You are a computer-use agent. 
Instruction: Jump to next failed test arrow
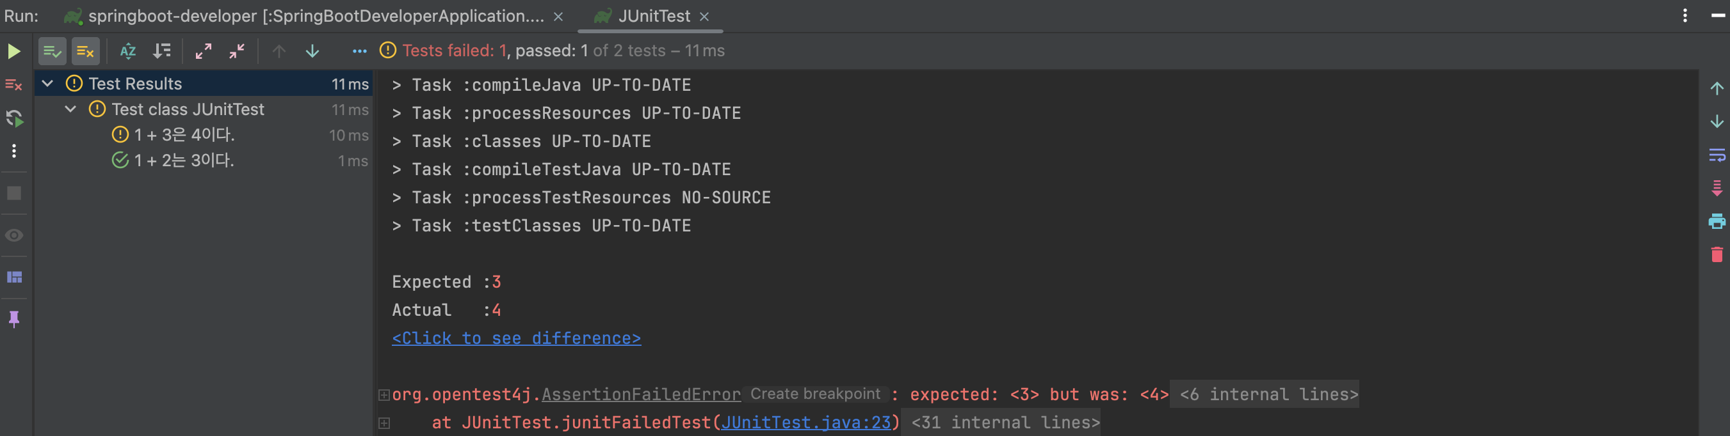point(312,52)
